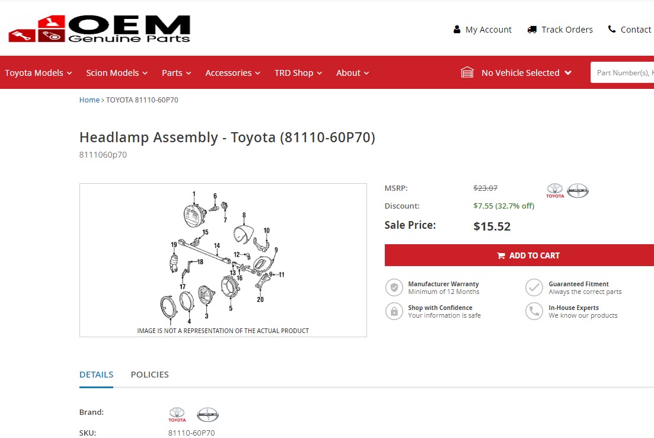Click the OEM Genuine Parts logo
Image resolution: width=654 pixels, height=438 pixels.
point(100,29)
